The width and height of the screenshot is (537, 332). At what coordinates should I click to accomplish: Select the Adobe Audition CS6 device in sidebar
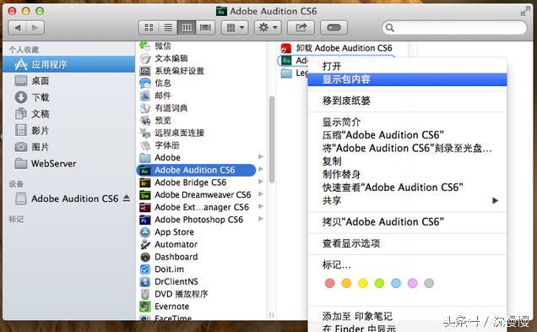74,199
